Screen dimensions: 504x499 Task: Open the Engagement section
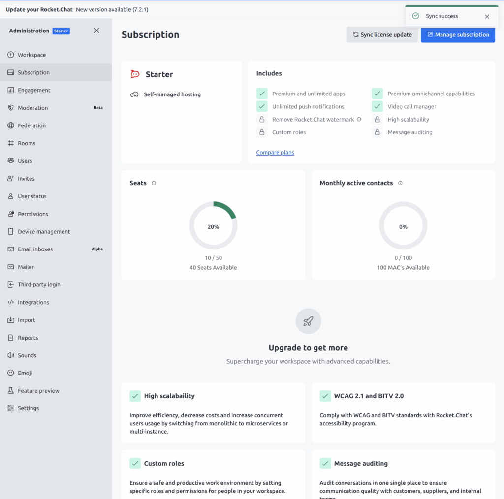(x=56, y=90)
